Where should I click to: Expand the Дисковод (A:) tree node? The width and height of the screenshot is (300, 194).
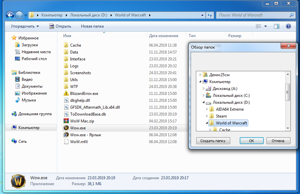coord(204,89)
